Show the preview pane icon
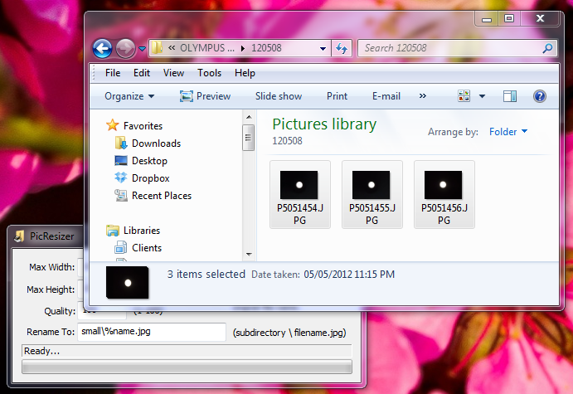Screen dimensions: 573x394 [x=510, y=96]
